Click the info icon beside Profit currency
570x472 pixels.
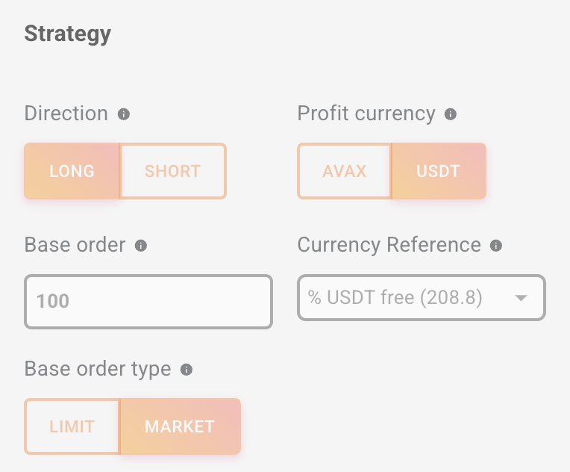click(x=450, y=114)
